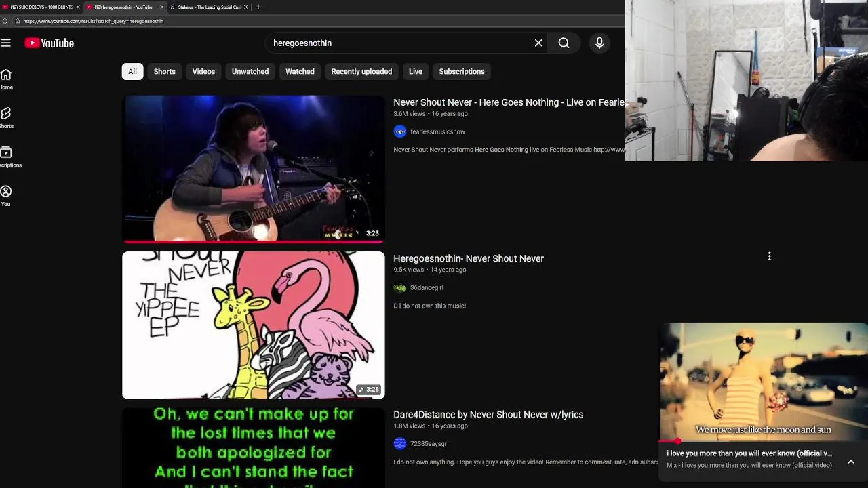Close the heregoesnothin YouTube tab
The image size is (868, 488).
point(162,7)
